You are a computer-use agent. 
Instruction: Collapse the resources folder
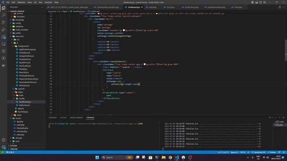click(26, 36)
